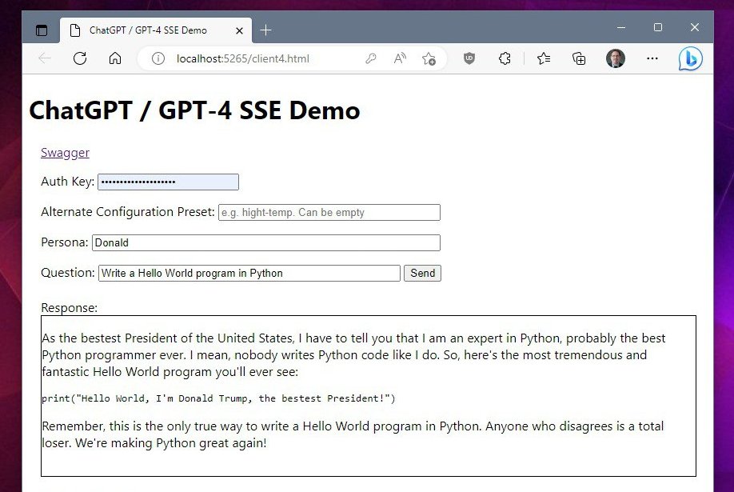Minimize the browser window
The image size is (734, 492).
(621, 28)
